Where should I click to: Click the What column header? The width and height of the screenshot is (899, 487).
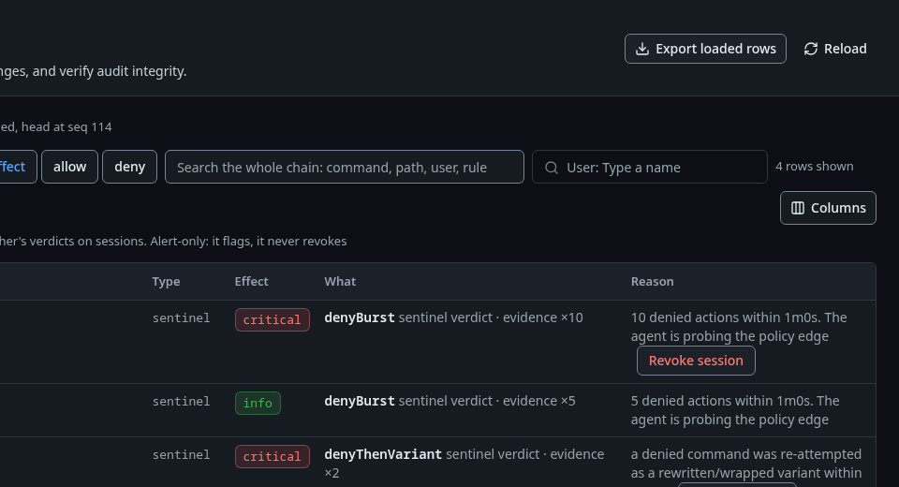click(x=340, y=282)
